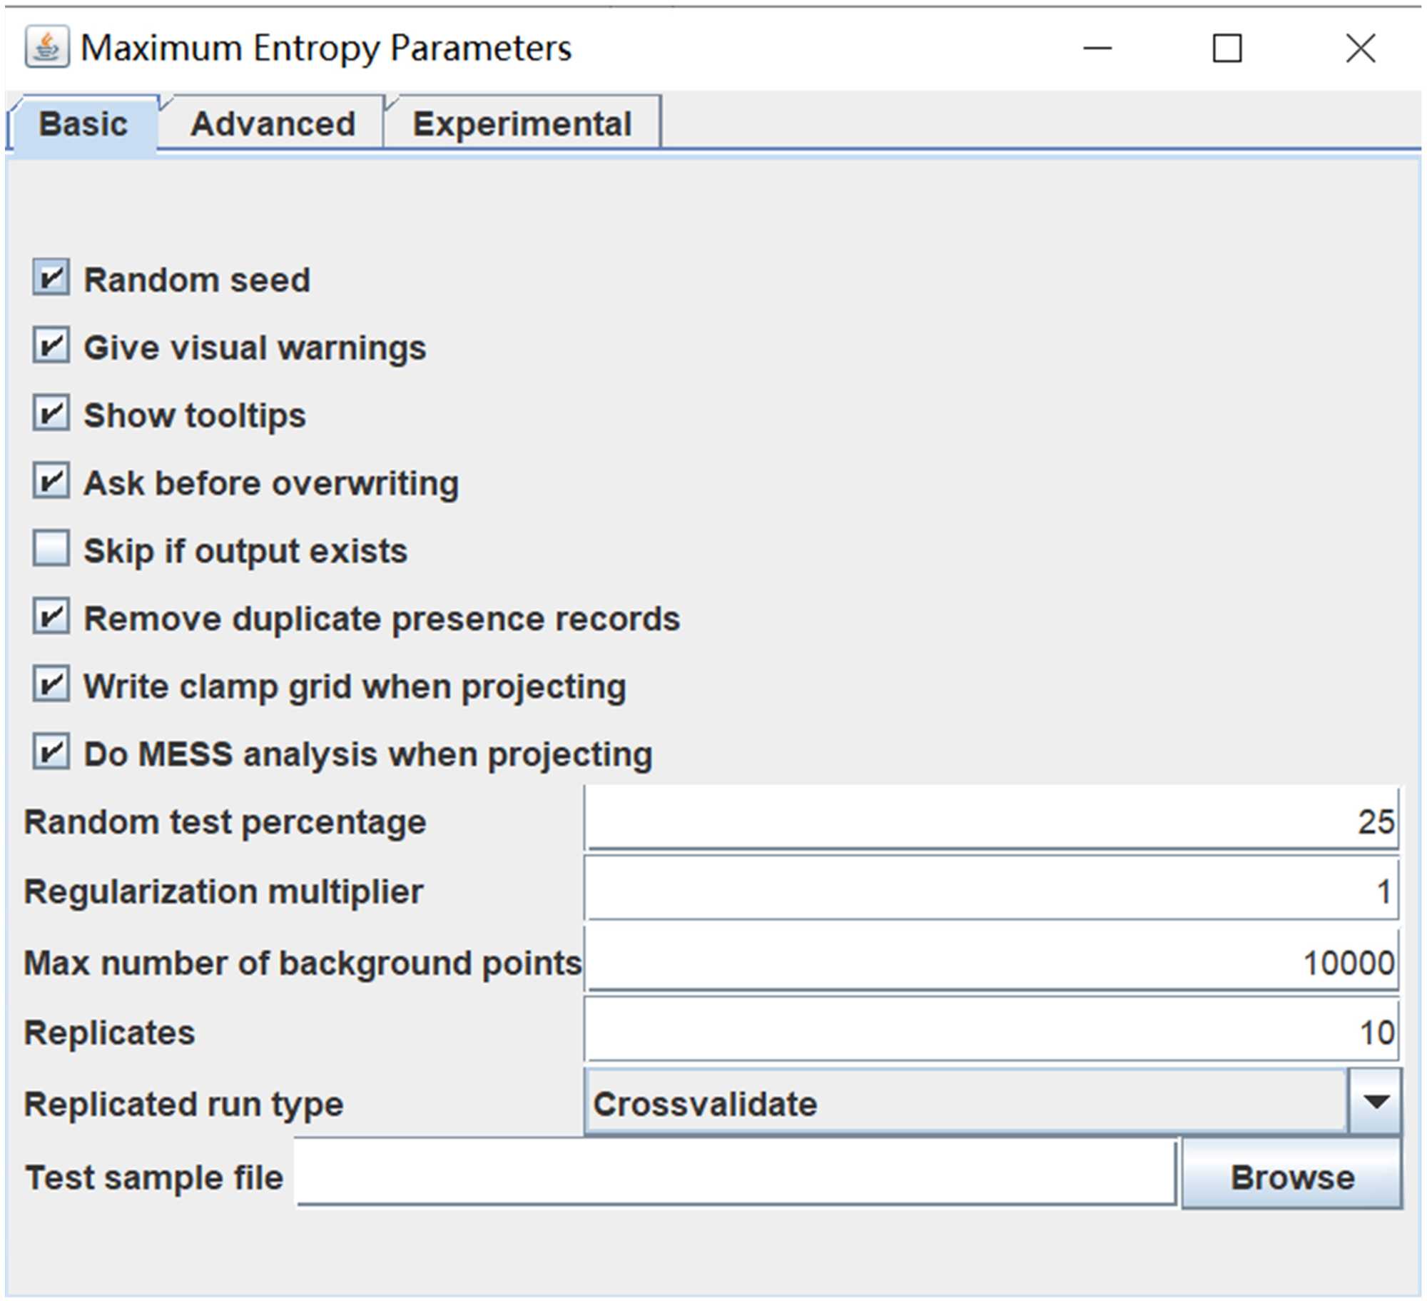Screen dimensions: 1427x1301
Task: Toggle Remove duplicate presence records
Action: coord(51,617)
